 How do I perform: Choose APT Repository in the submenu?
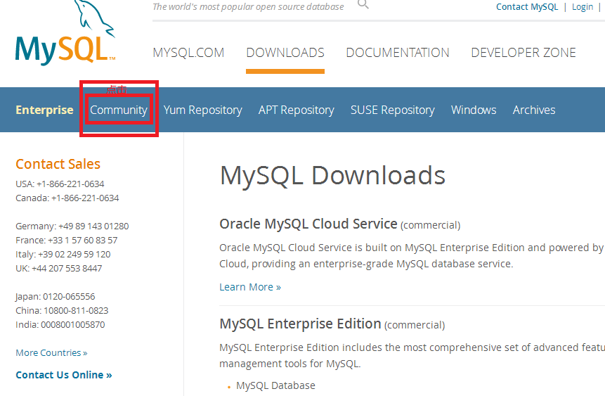click(297, 110)
